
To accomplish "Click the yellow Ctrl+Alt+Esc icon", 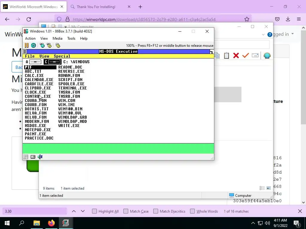I will [x=49, y=45].
